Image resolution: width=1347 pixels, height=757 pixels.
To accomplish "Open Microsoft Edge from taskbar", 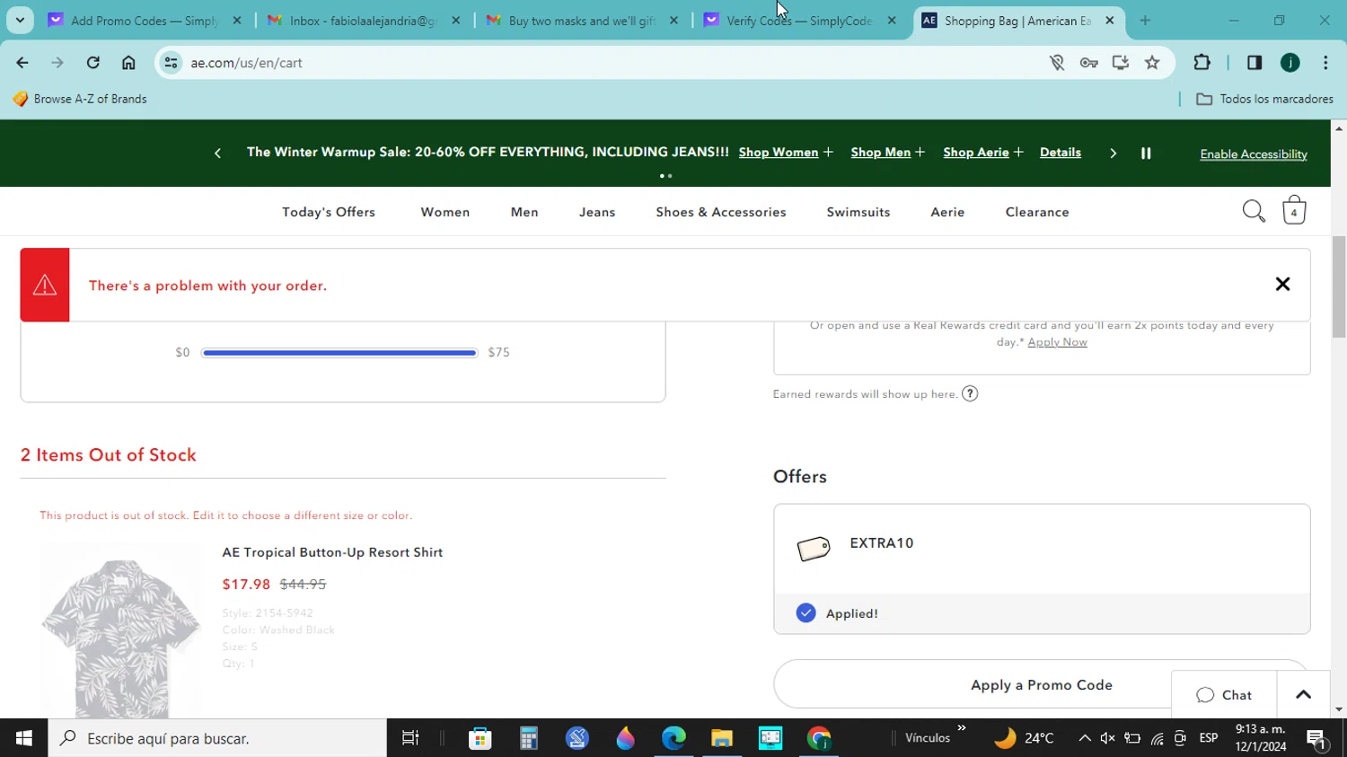I will [x=673, y=738].
